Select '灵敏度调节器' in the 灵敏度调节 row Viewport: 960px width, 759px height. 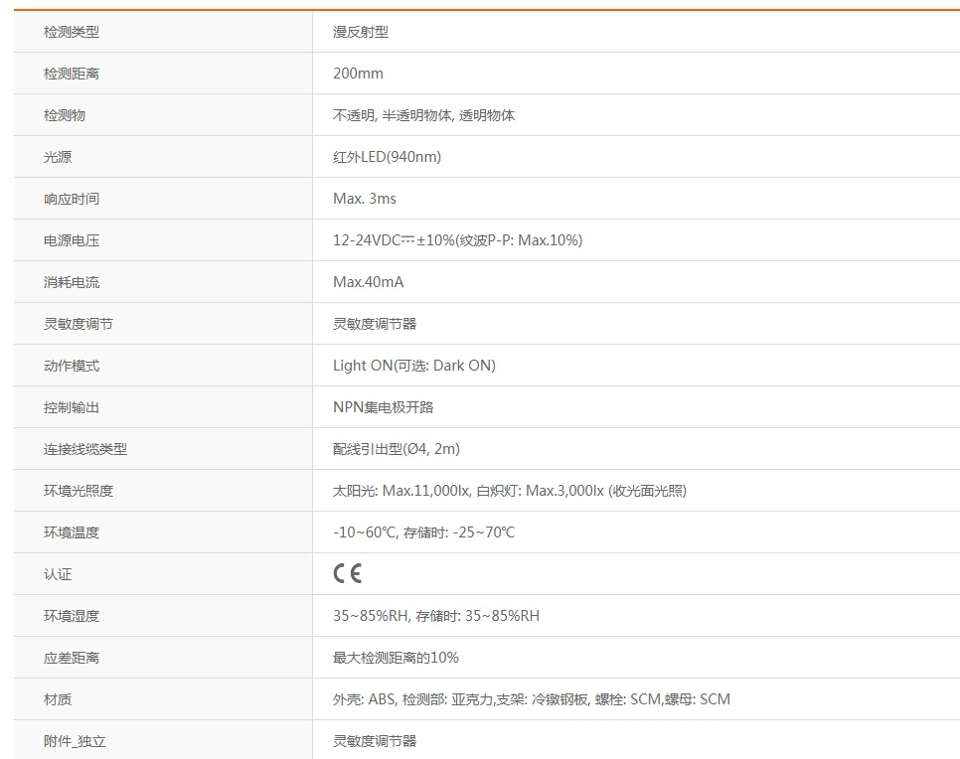coord(375,324)
